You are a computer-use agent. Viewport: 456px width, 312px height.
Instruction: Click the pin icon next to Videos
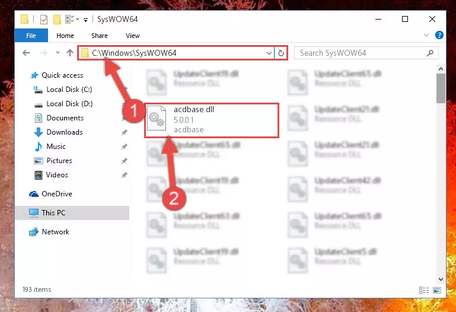124,175
